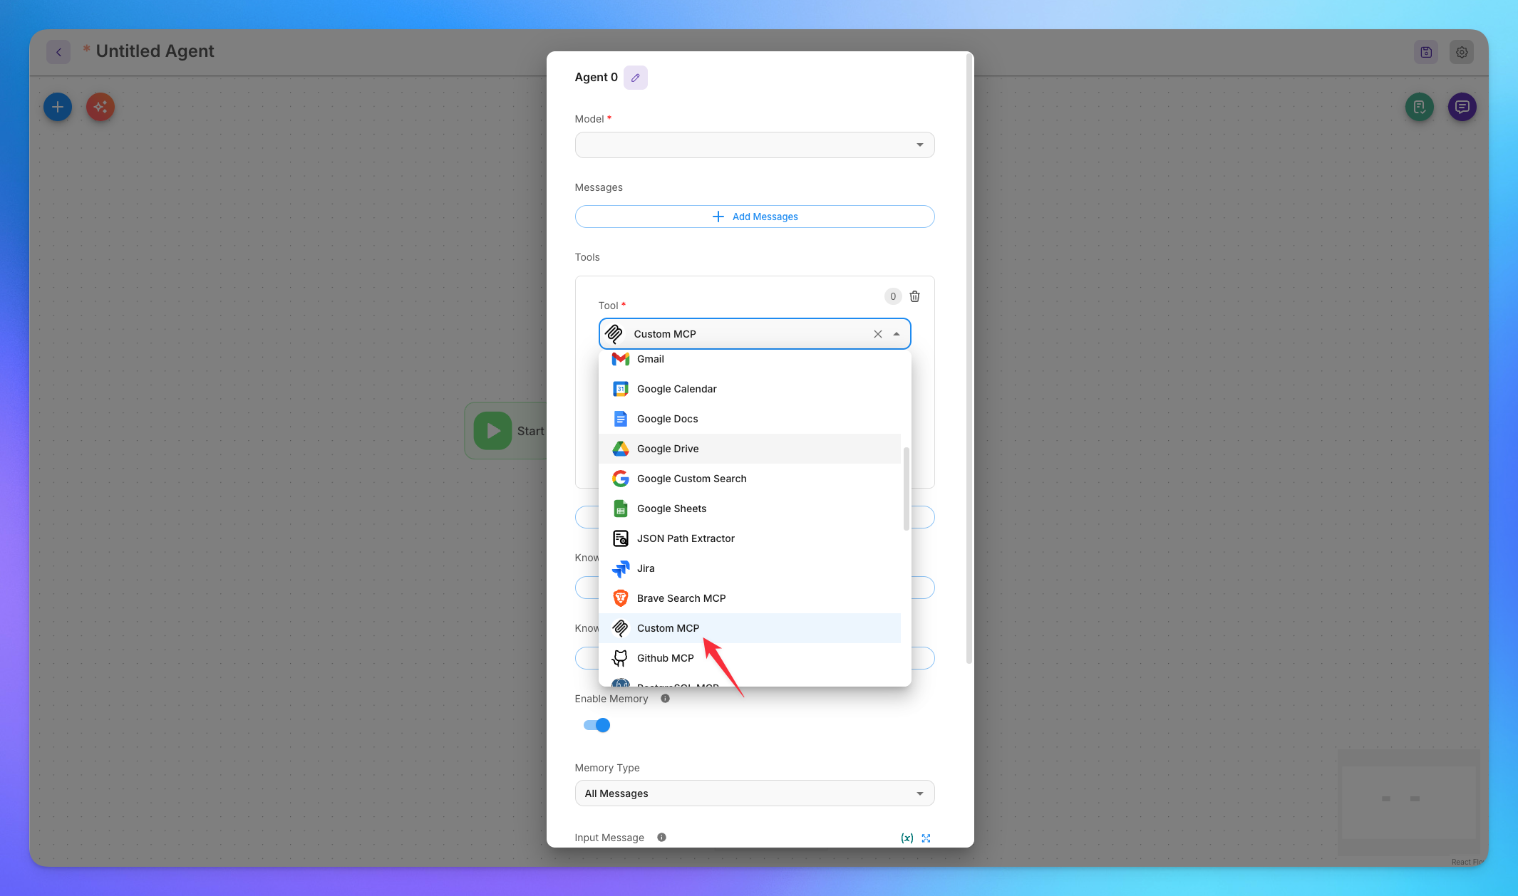Click the save icon in header
1518x896 pixels.
coord(1425,52)
